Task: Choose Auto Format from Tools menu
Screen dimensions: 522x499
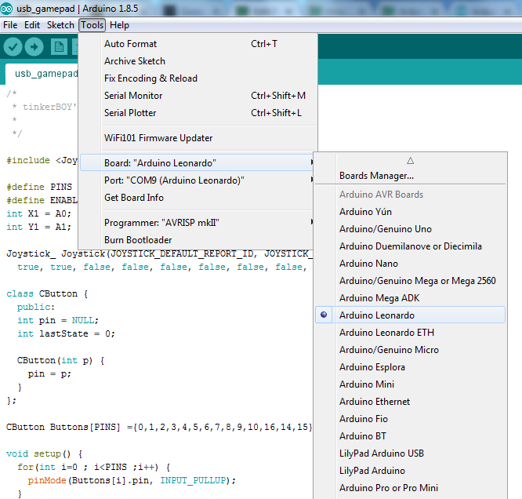Action: pyautogui.click(x=198, y=44)
